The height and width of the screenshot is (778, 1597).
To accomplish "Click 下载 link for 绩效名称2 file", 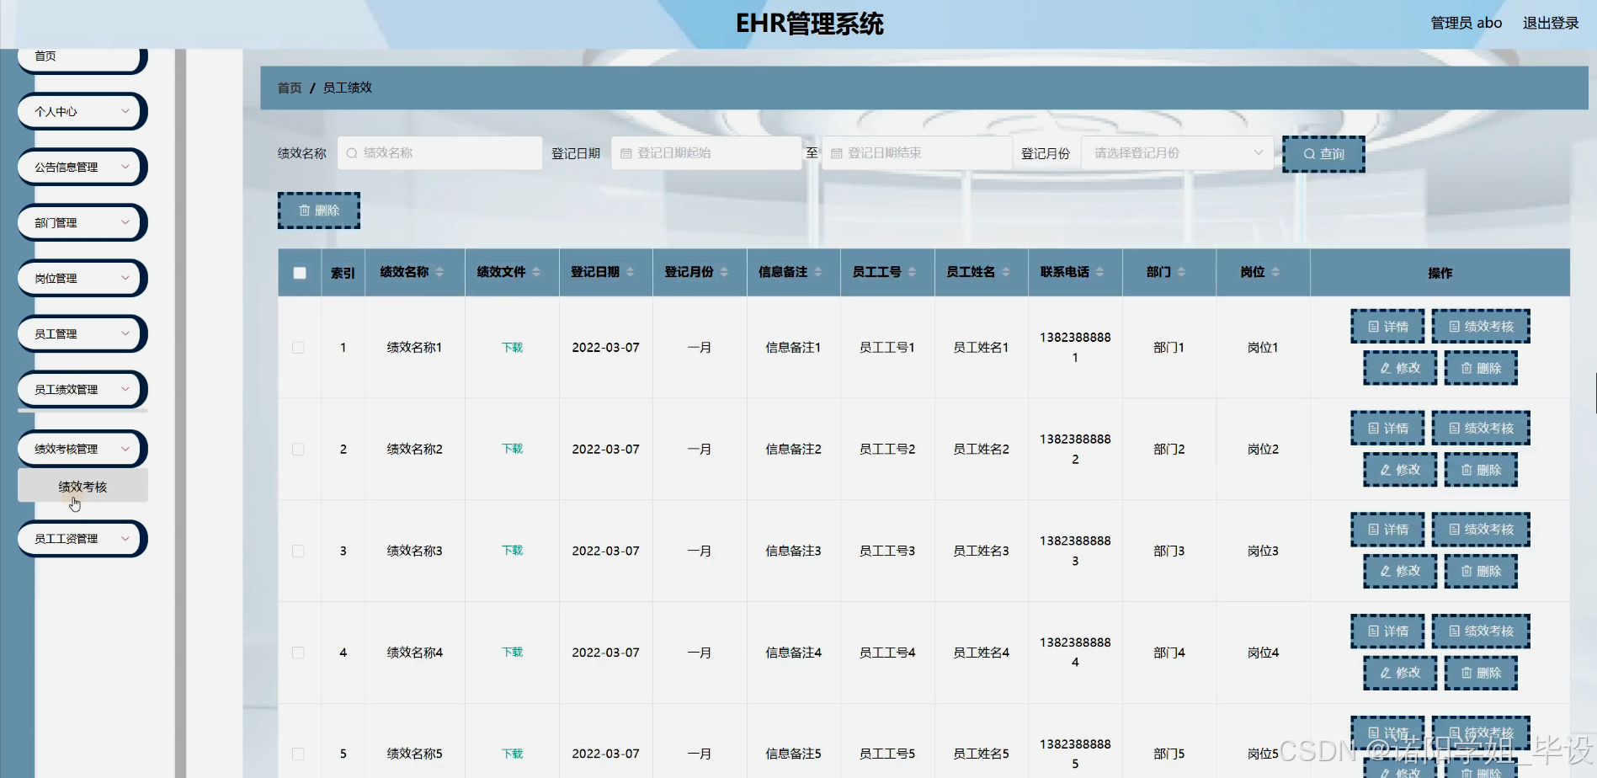I will 510,449.
